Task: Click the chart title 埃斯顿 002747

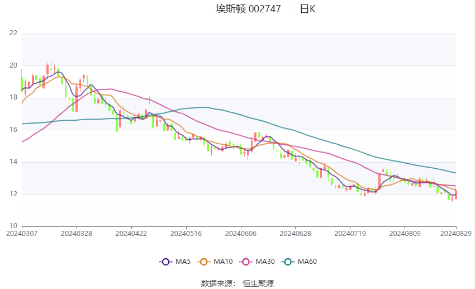Action: pyautogui.click(x=248, y=9)
